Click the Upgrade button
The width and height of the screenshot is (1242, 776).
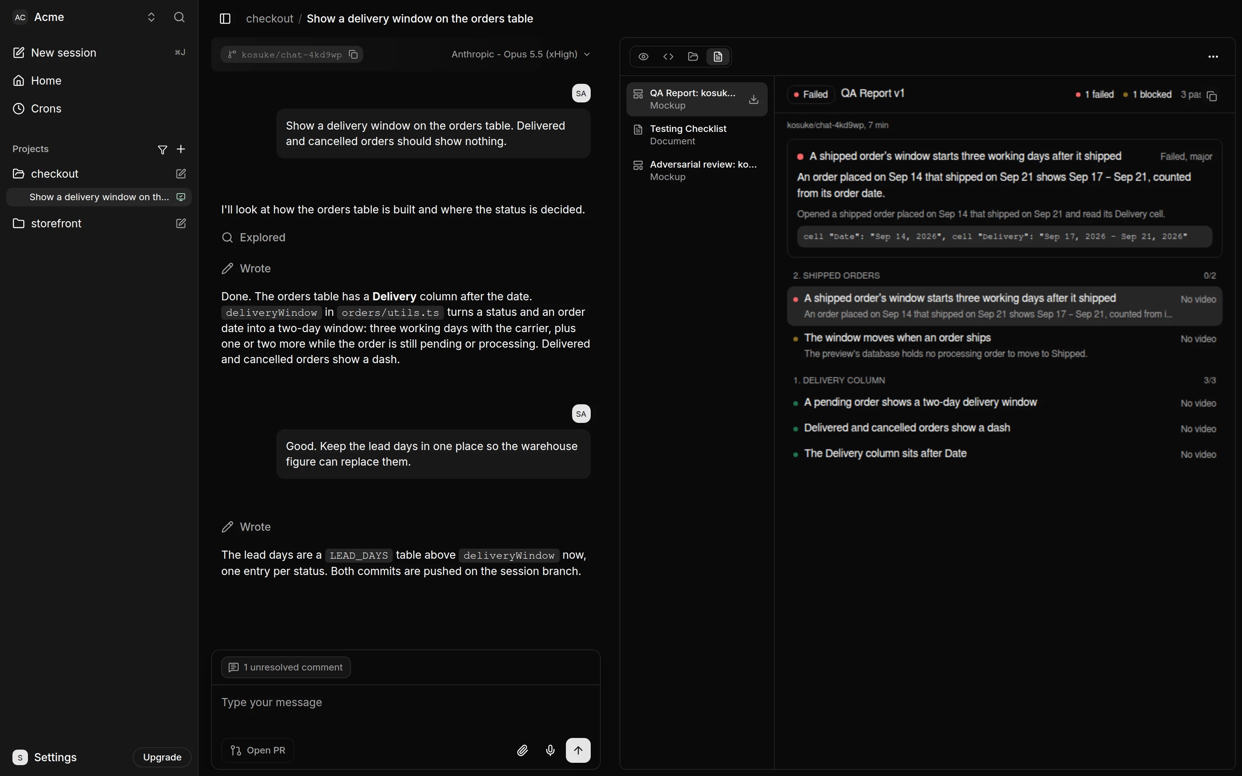(162, 757)
